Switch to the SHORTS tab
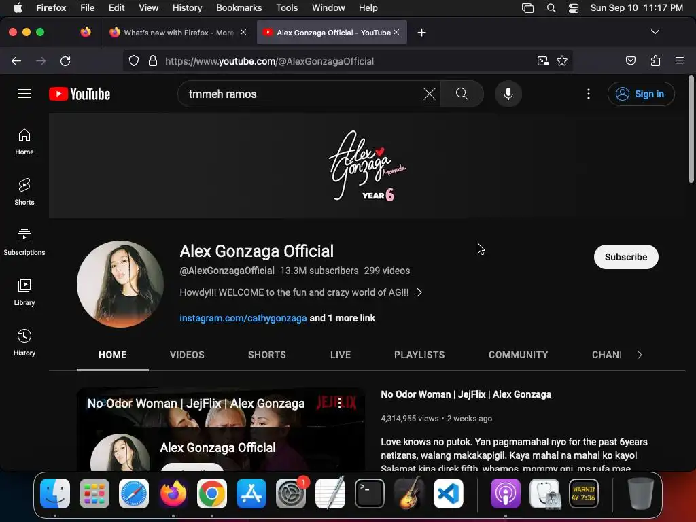The height and width of the screenshot is (522, 696). coord(266,355)
